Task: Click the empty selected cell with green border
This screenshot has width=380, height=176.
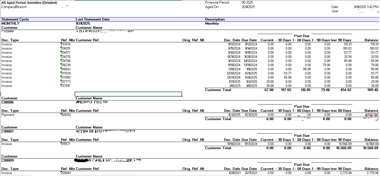Action: click(x=128, y=94)
